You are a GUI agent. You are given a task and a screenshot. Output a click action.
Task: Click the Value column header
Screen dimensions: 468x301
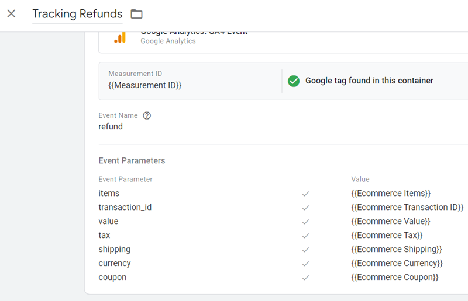point(360,179)
